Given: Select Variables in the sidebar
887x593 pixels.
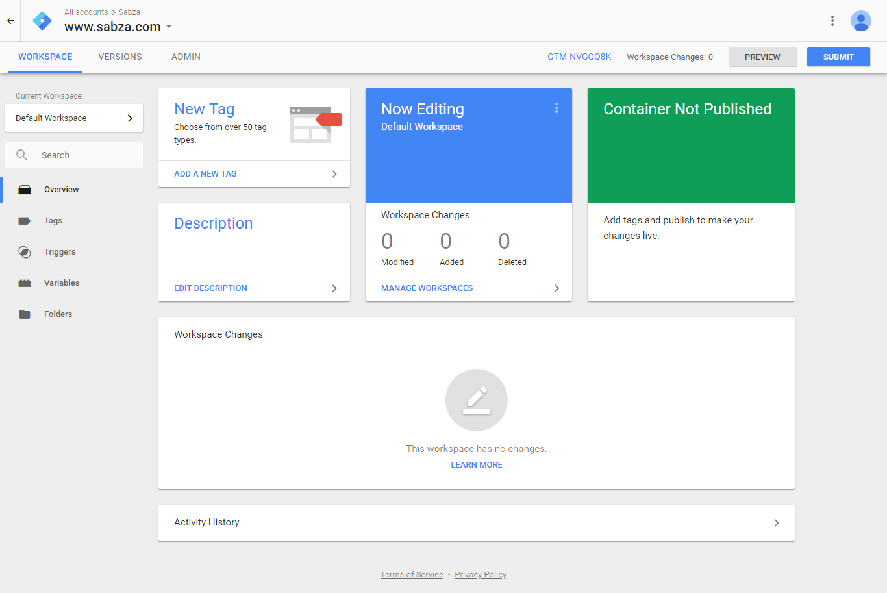Looking at the screenshot, I should tap(62, 283).
